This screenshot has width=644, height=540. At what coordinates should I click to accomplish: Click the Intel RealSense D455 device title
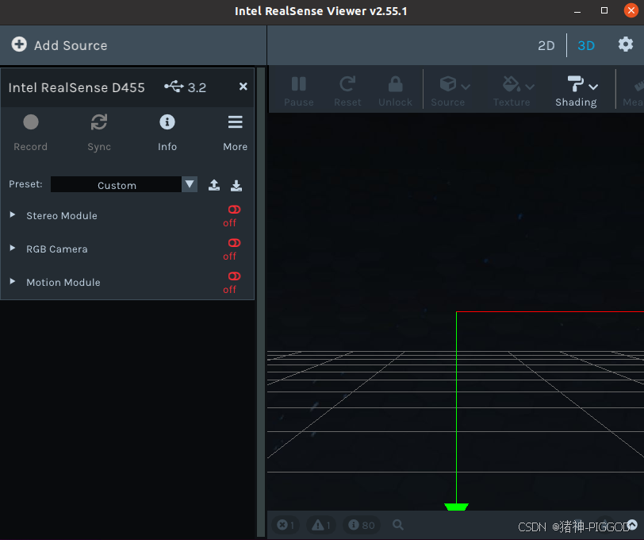coord(76,87)
